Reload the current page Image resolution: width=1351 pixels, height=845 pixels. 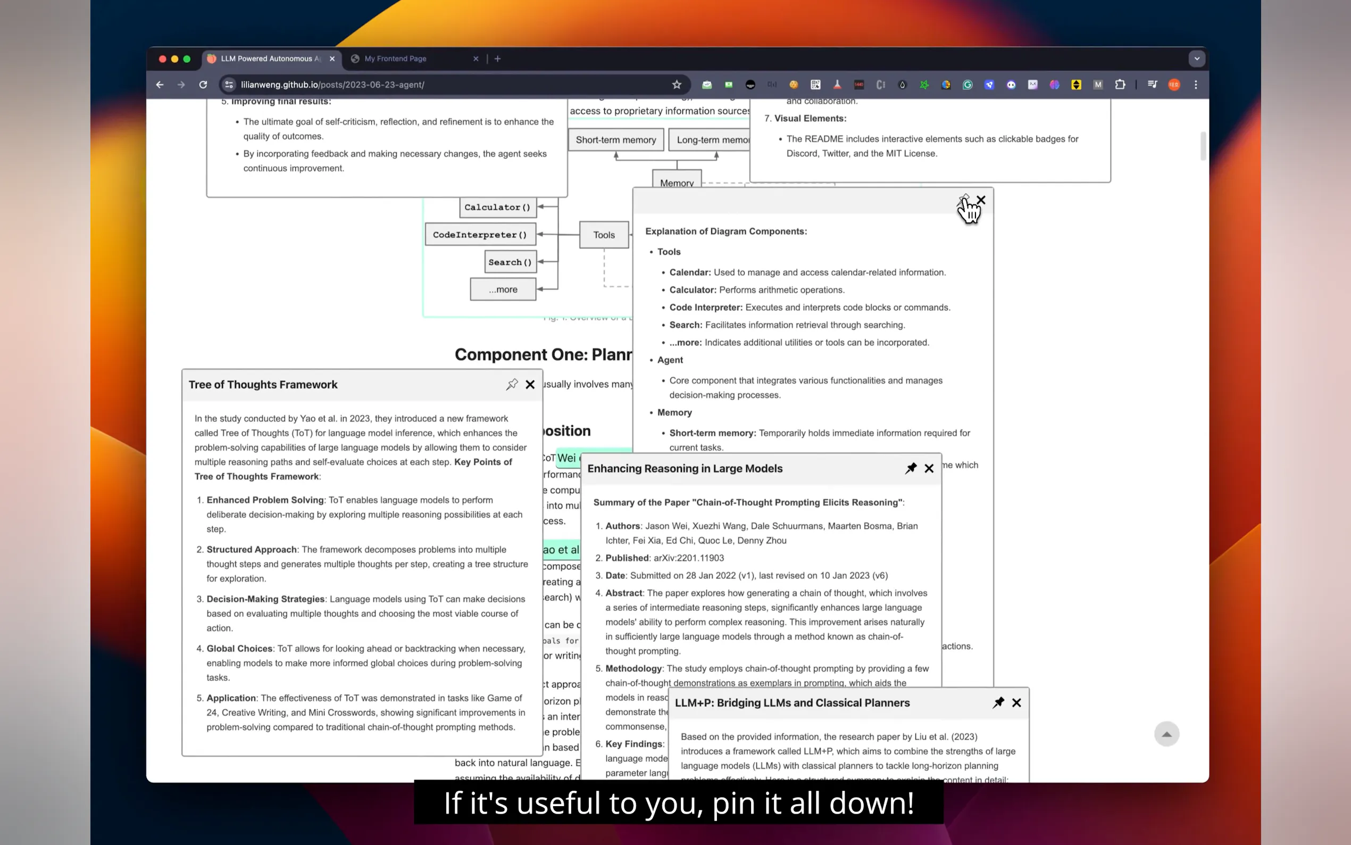(203, 85)
